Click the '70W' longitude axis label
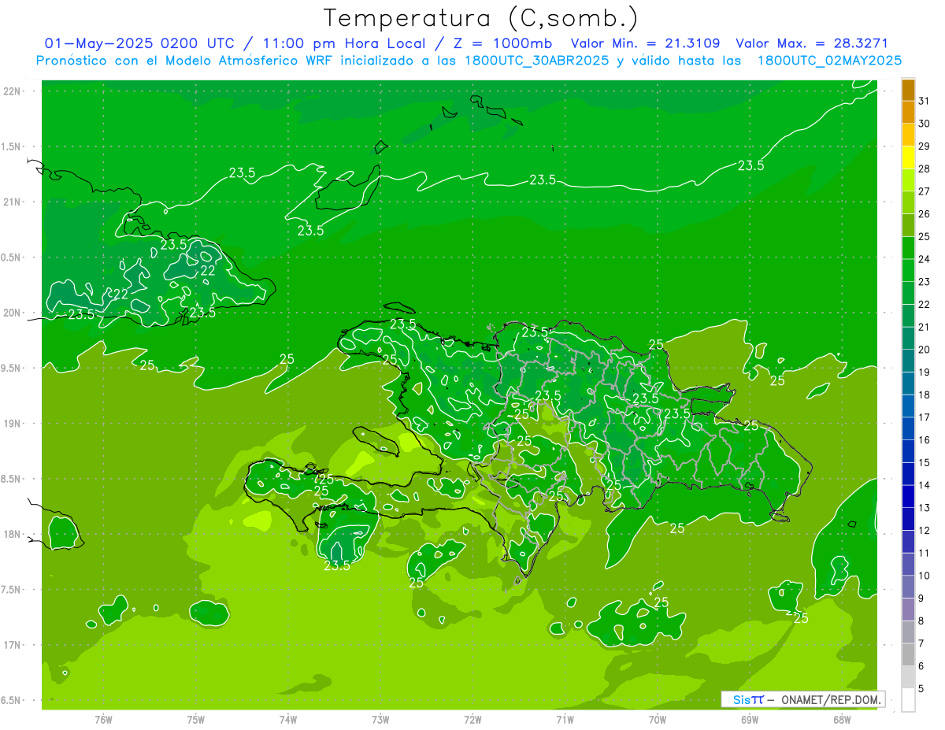 click(658, 719)
